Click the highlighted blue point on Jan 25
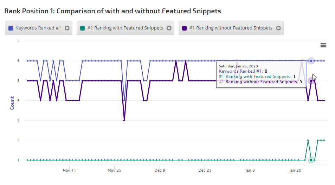The height and width of the screenshot is (185, 335). click(x=311, y=61)
